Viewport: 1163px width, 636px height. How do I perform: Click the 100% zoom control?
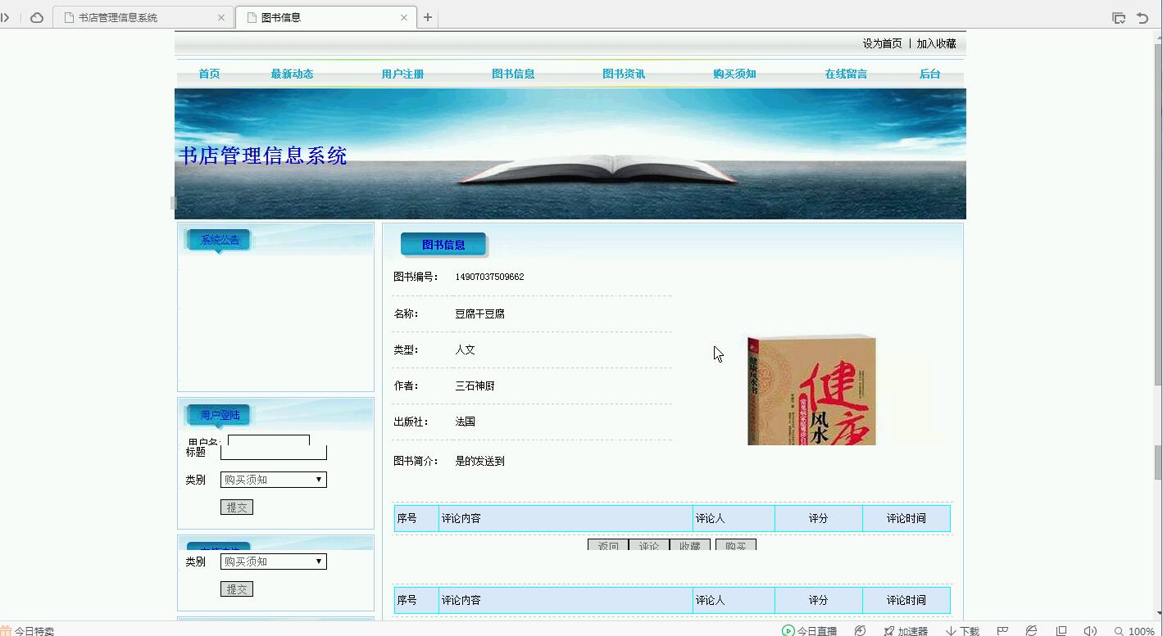(1134, 631)
